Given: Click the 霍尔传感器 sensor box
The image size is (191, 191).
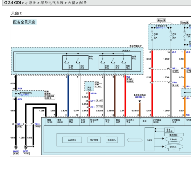Looking at the screenshot, I should 169,130.
